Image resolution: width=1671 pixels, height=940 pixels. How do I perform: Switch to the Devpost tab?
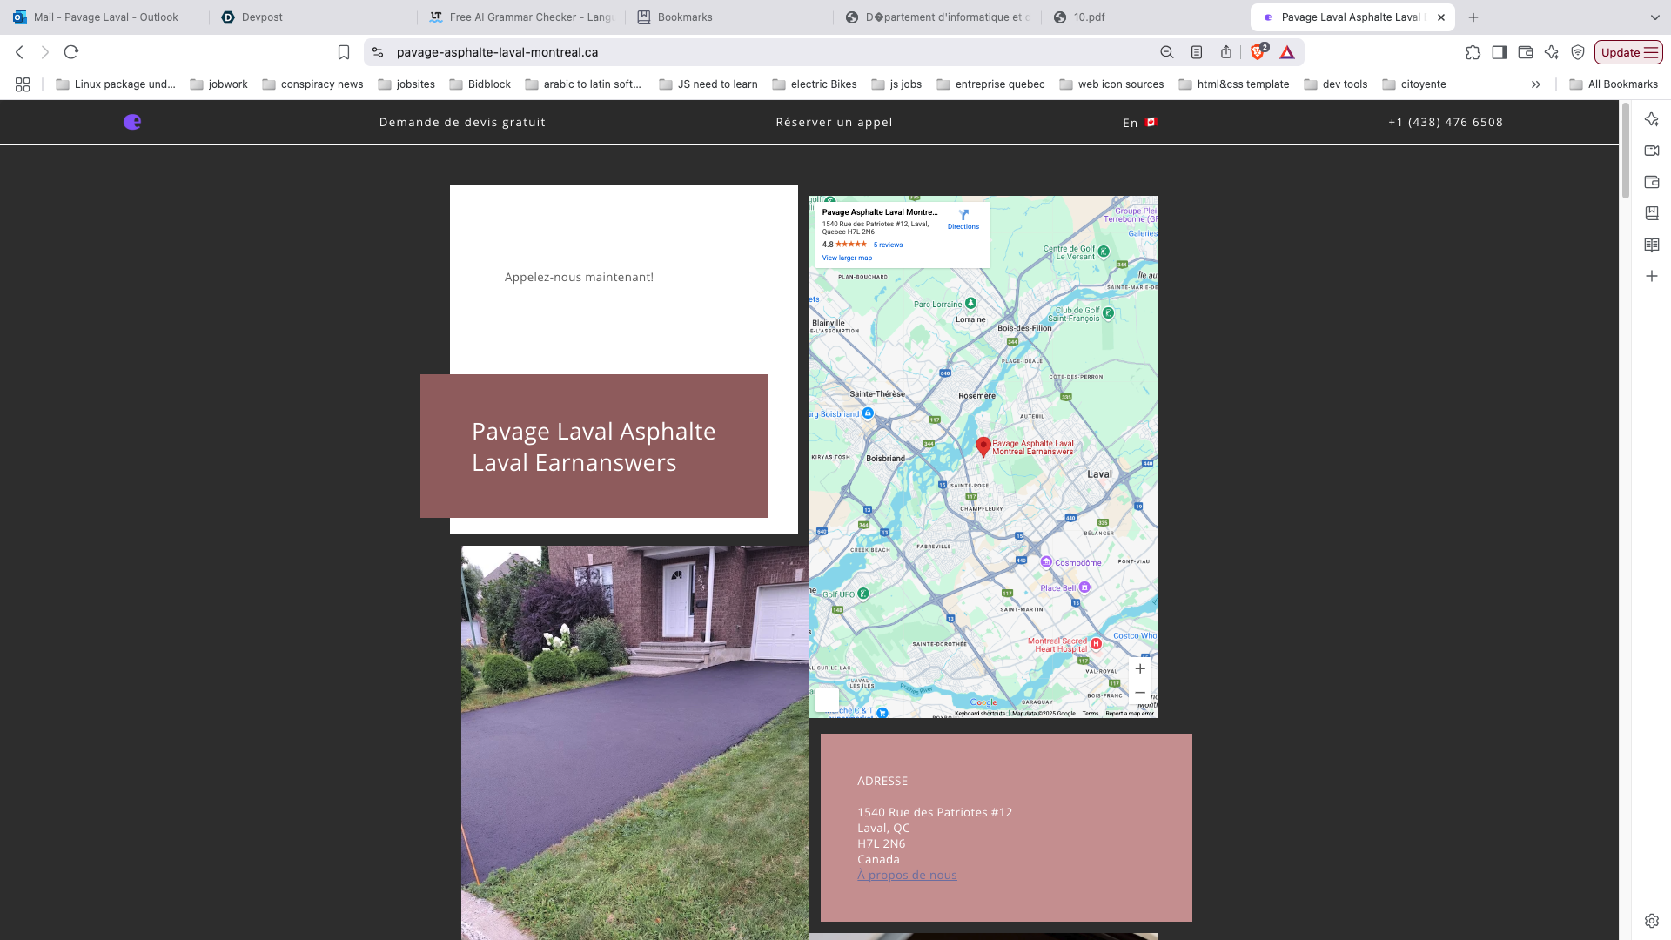point(261,17)
